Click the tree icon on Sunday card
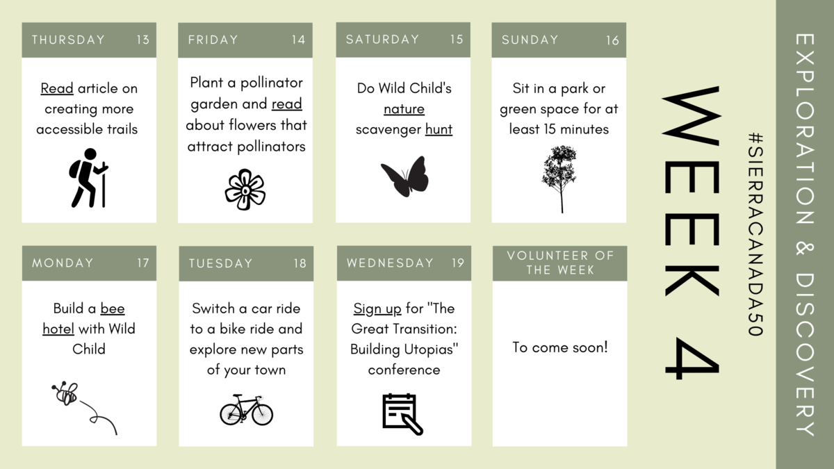 [559, 179]
